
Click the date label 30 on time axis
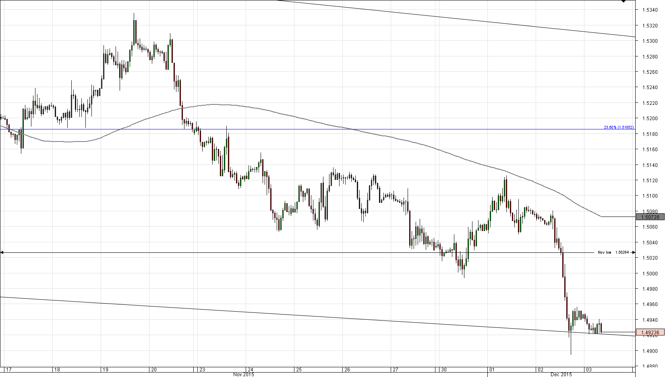coord(443,369)
